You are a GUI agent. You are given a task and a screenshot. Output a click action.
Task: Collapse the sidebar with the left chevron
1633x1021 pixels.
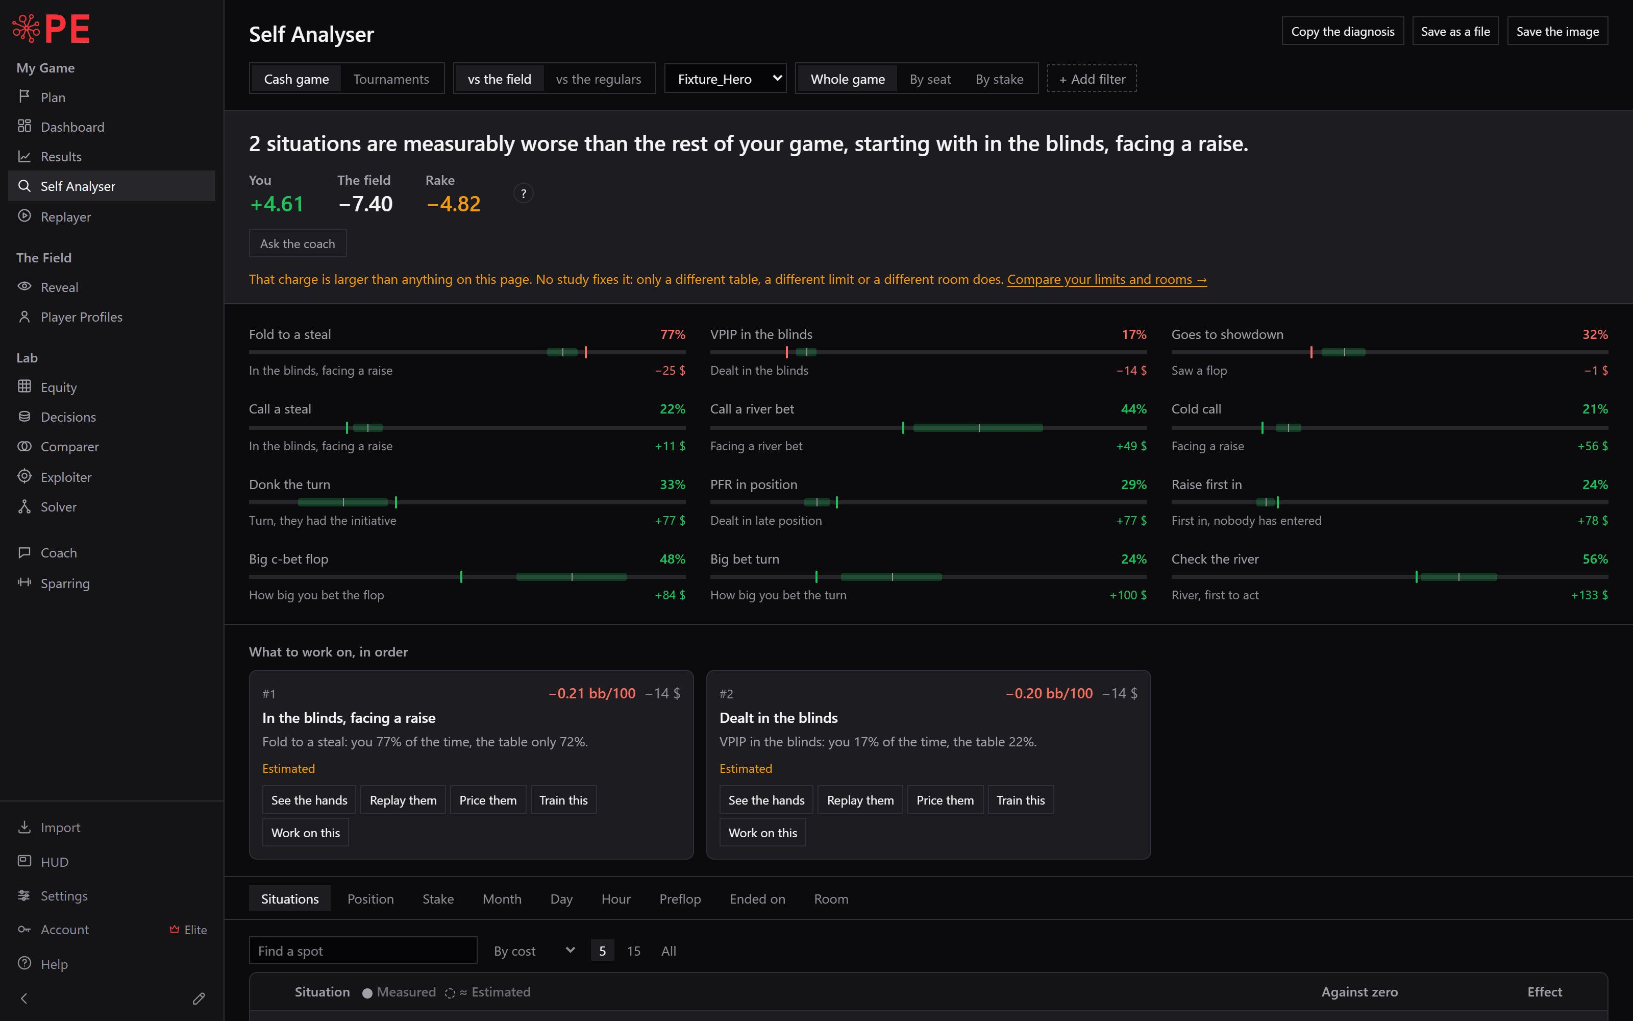tap(24, 998)
